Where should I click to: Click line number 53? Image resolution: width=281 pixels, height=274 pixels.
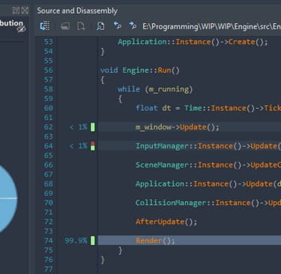click(x=49, y=42)
